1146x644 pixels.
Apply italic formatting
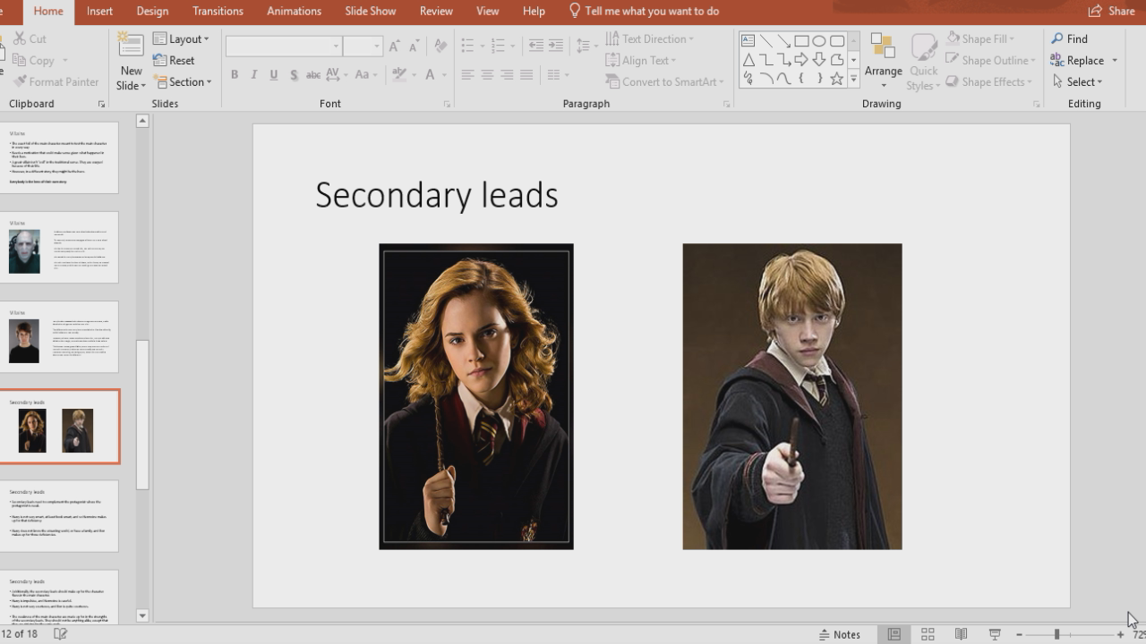[253, 75]
